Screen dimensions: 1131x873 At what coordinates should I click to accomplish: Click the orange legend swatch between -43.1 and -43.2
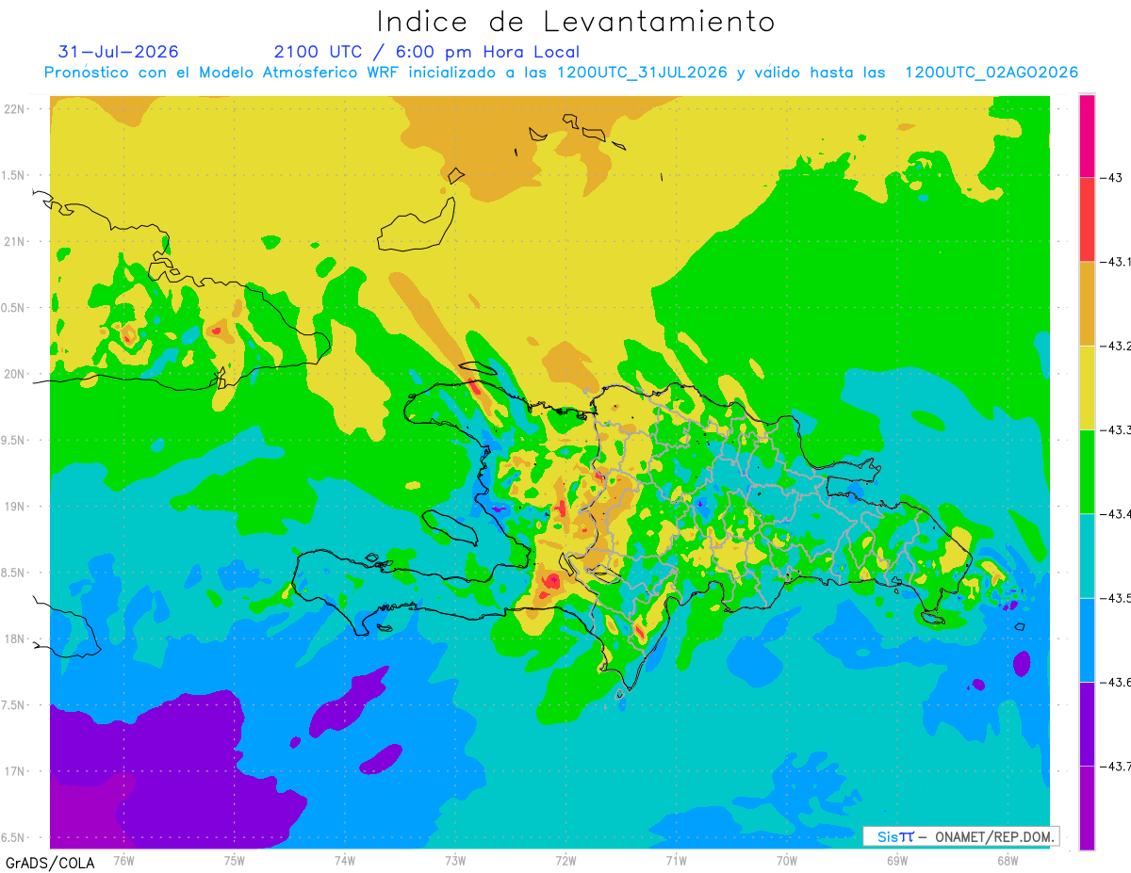1087,303
